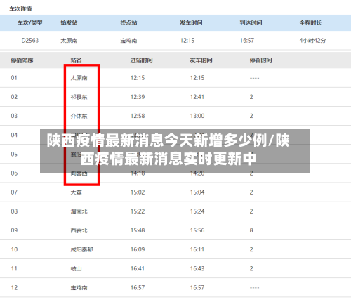The width and height of the screenshot is (351, 302).
Task: Click '太原南' in stop row 01
Action: 79,78
